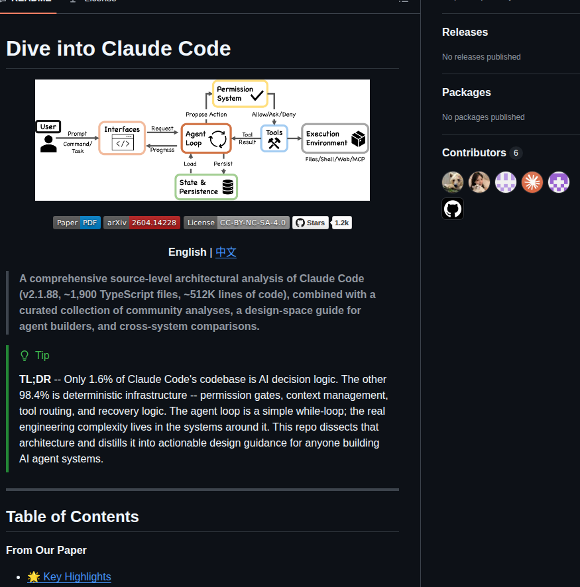Open the Claude Code architecture diagram image
580x587 pixels.
[202, 140]
